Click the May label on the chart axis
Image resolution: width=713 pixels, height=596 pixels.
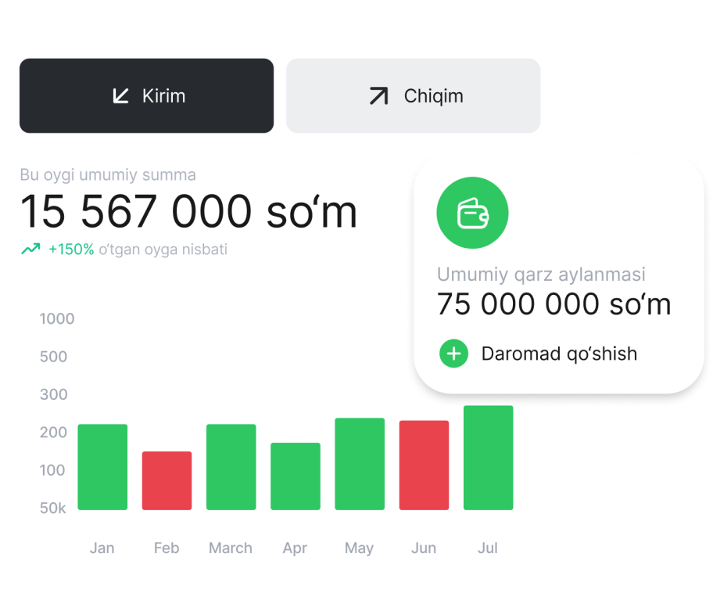click(359, 548)
